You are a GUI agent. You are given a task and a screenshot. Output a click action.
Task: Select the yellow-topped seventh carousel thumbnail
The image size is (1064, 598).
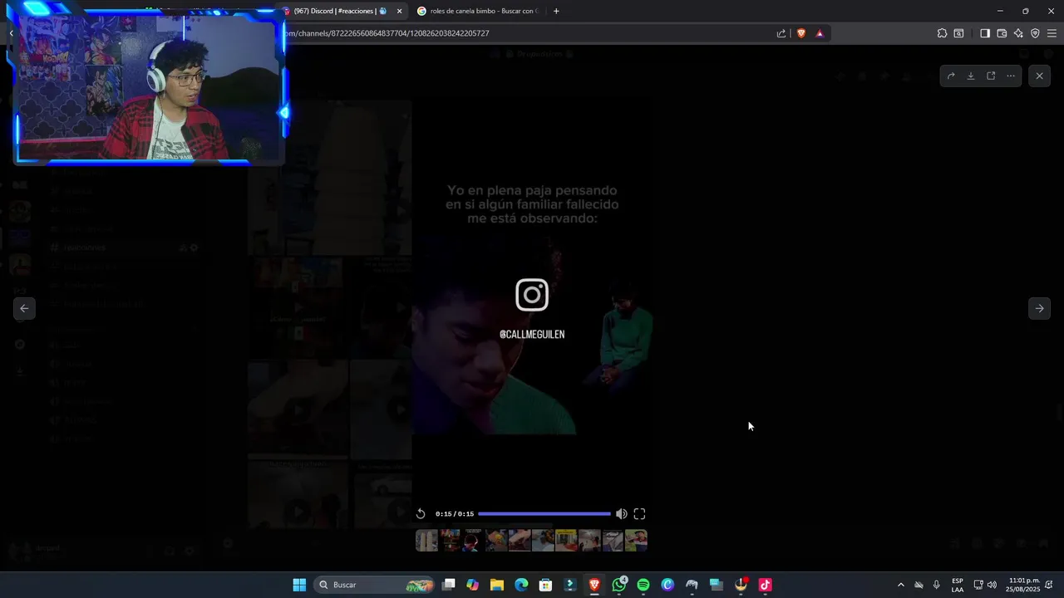[x=566, y=541]
